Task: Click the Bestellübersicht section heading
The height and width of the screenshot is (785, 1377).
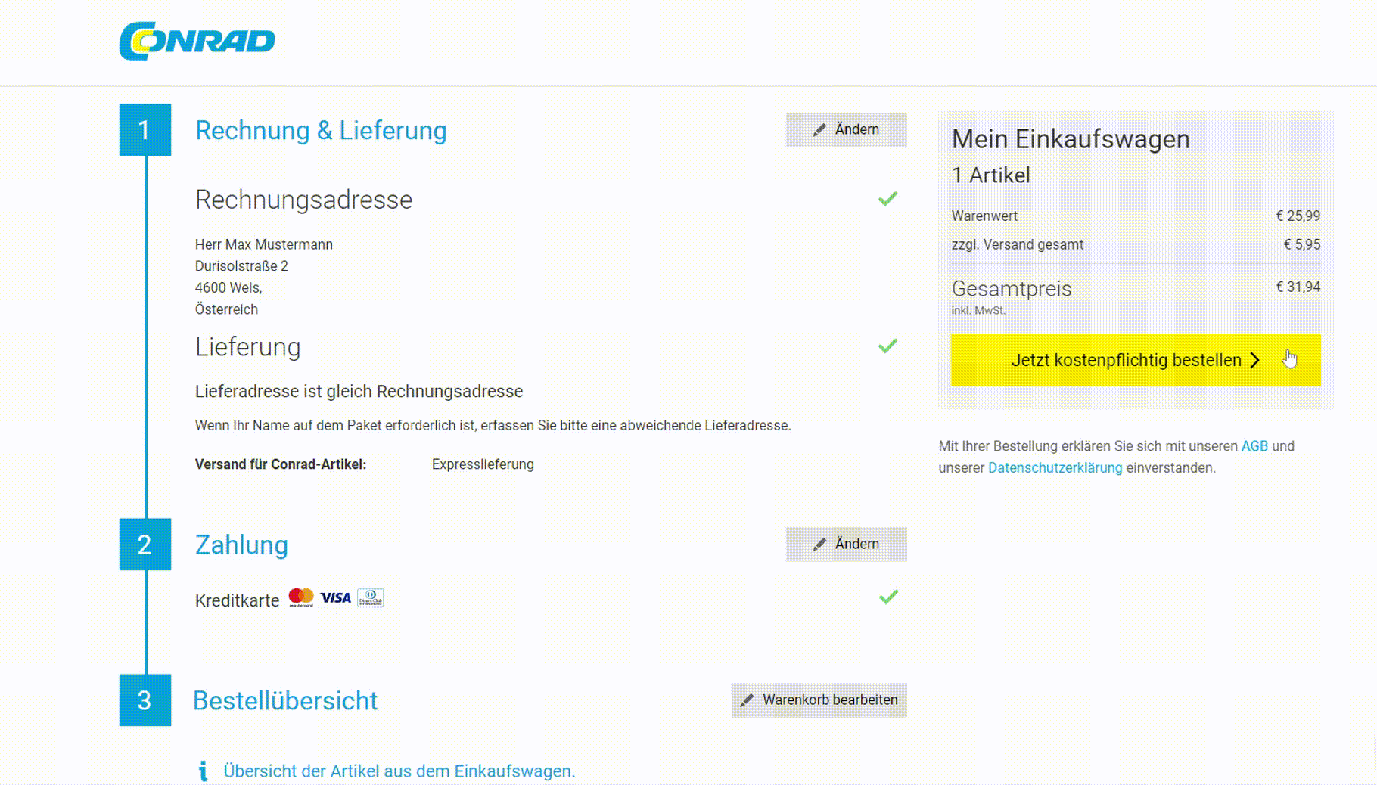Action: pyautogui.click(x=285, y=700)
